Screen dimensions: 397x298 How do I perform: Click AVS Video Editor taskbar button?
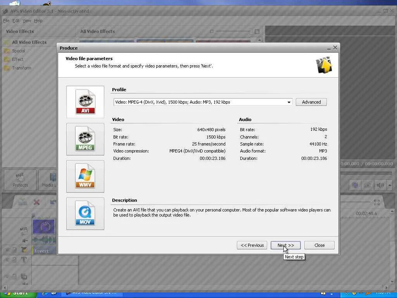92,293
